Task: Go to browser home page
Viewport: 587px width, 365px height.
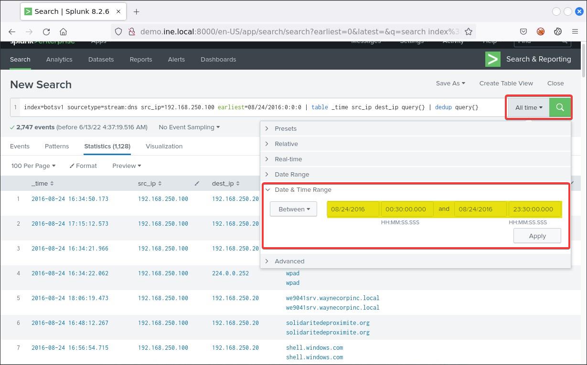Action: (63, 31)
